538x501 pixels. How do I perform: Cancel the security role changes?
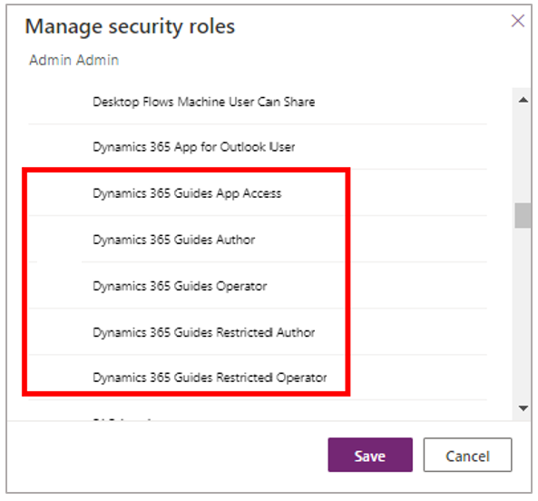(467, 455)
